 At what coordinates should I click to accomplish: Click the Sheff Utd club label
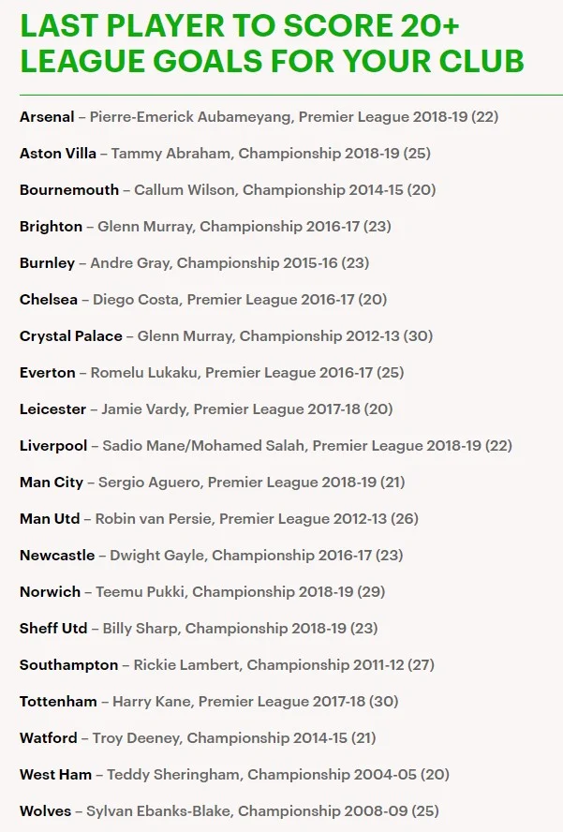53,629
